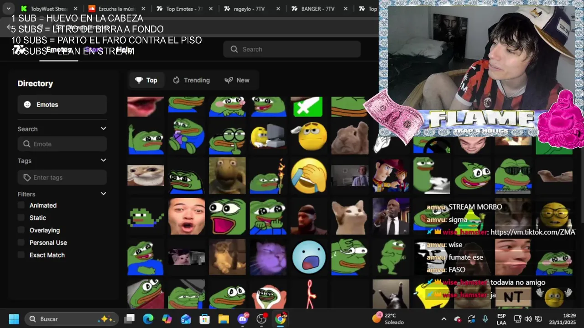Open the Emotes directory entry in sidebar
The width and height of the screenshot is (584, 328).
click(62, 104)
